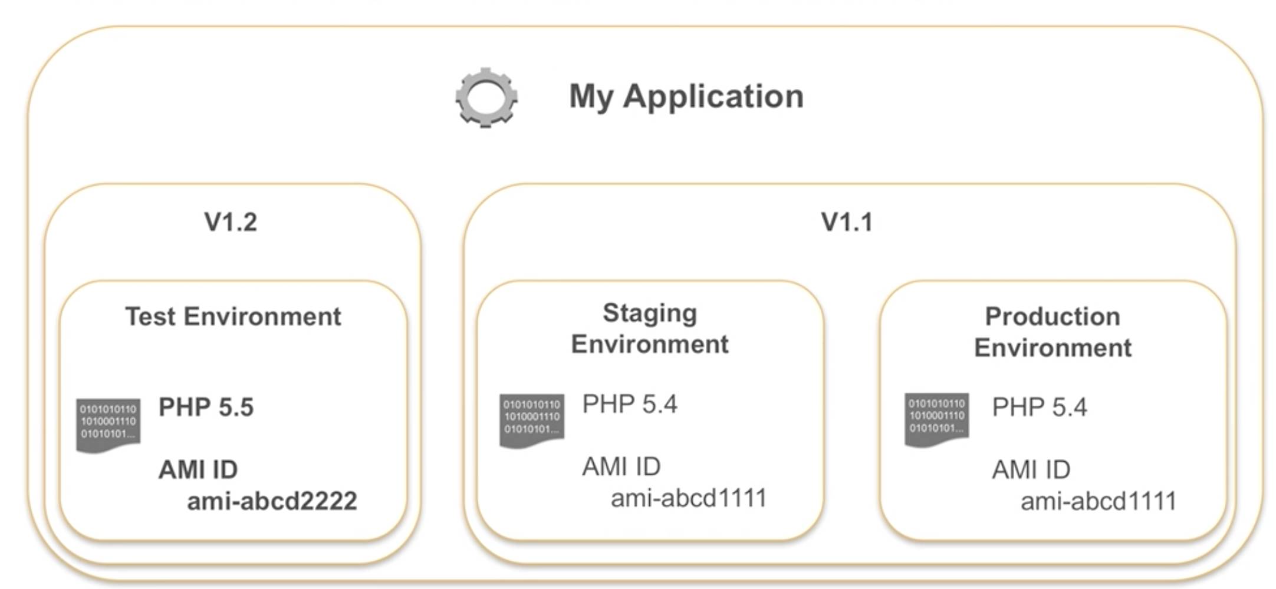The image size is (1276, 589).
Task: Click the Production Environment heading
Action: [x=1053, y=332]
